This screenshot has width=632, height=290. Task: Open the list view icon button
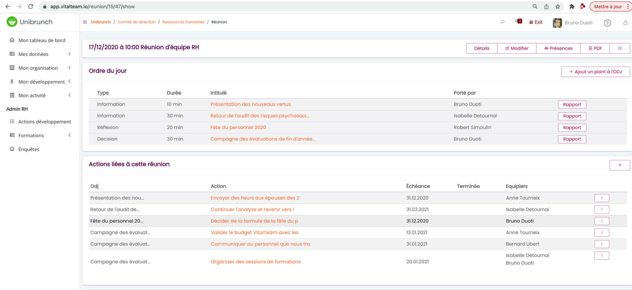click(x=620, y=48)
